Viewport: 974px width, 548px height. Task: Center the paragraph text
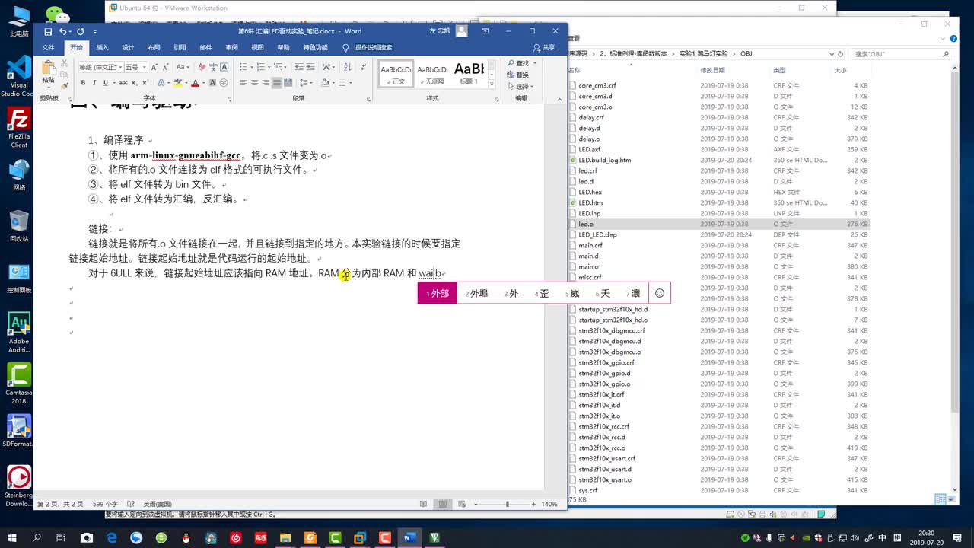click(x=254, y=82)
